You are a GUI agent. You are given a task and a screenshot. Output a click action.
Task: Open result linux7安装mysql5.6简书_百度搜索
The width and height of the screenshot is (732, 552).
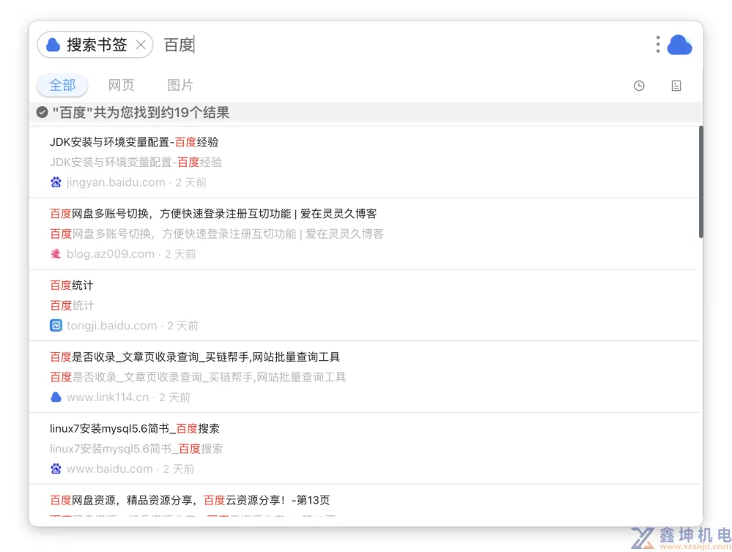tap(134, 428)
